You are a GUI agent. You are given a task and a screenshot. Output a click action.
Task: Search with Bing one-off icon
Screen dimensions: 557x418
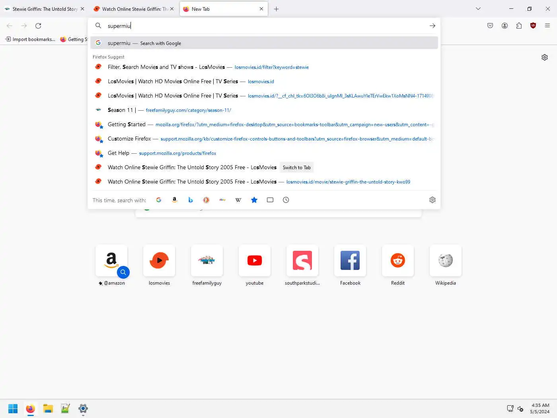coord(190,200)
